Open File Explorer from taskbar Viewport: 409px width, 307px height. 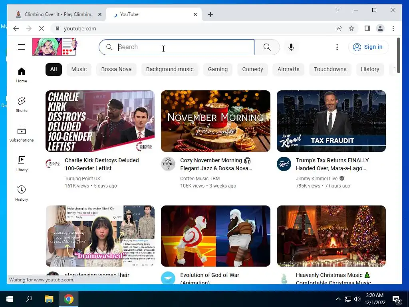coord(49,299)
